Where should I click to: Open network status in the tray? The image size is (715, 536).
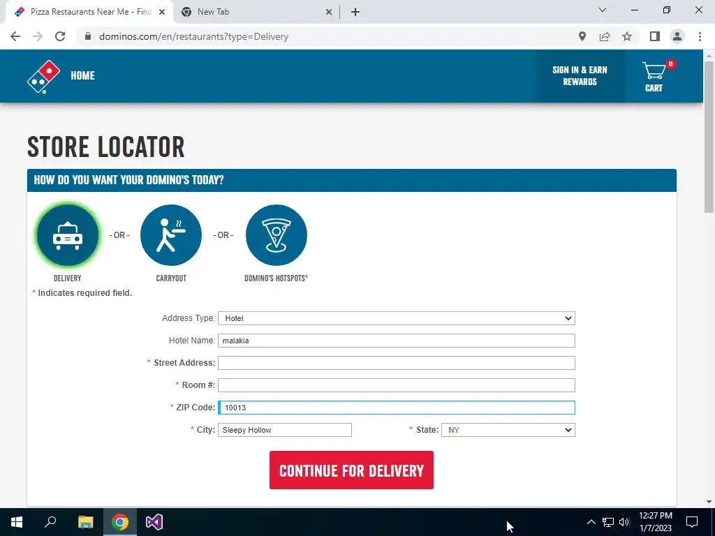point(608,522)
